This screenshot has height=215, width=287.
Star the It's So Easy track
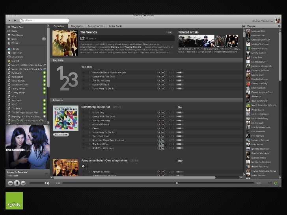pos(84,113)
